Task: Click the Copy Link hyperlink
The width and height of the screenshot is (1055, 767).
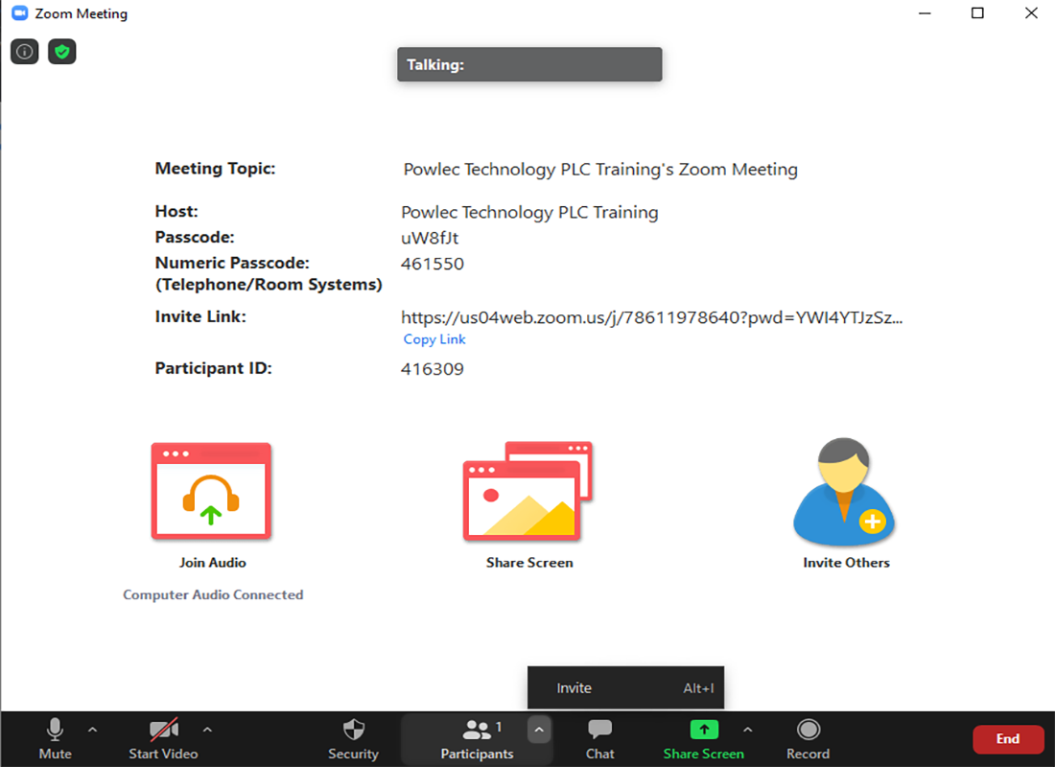Action: tap(434, 339)
